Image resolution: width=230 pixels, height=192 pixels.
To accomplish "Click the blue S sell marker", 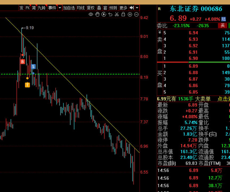I will coord(33,67).
